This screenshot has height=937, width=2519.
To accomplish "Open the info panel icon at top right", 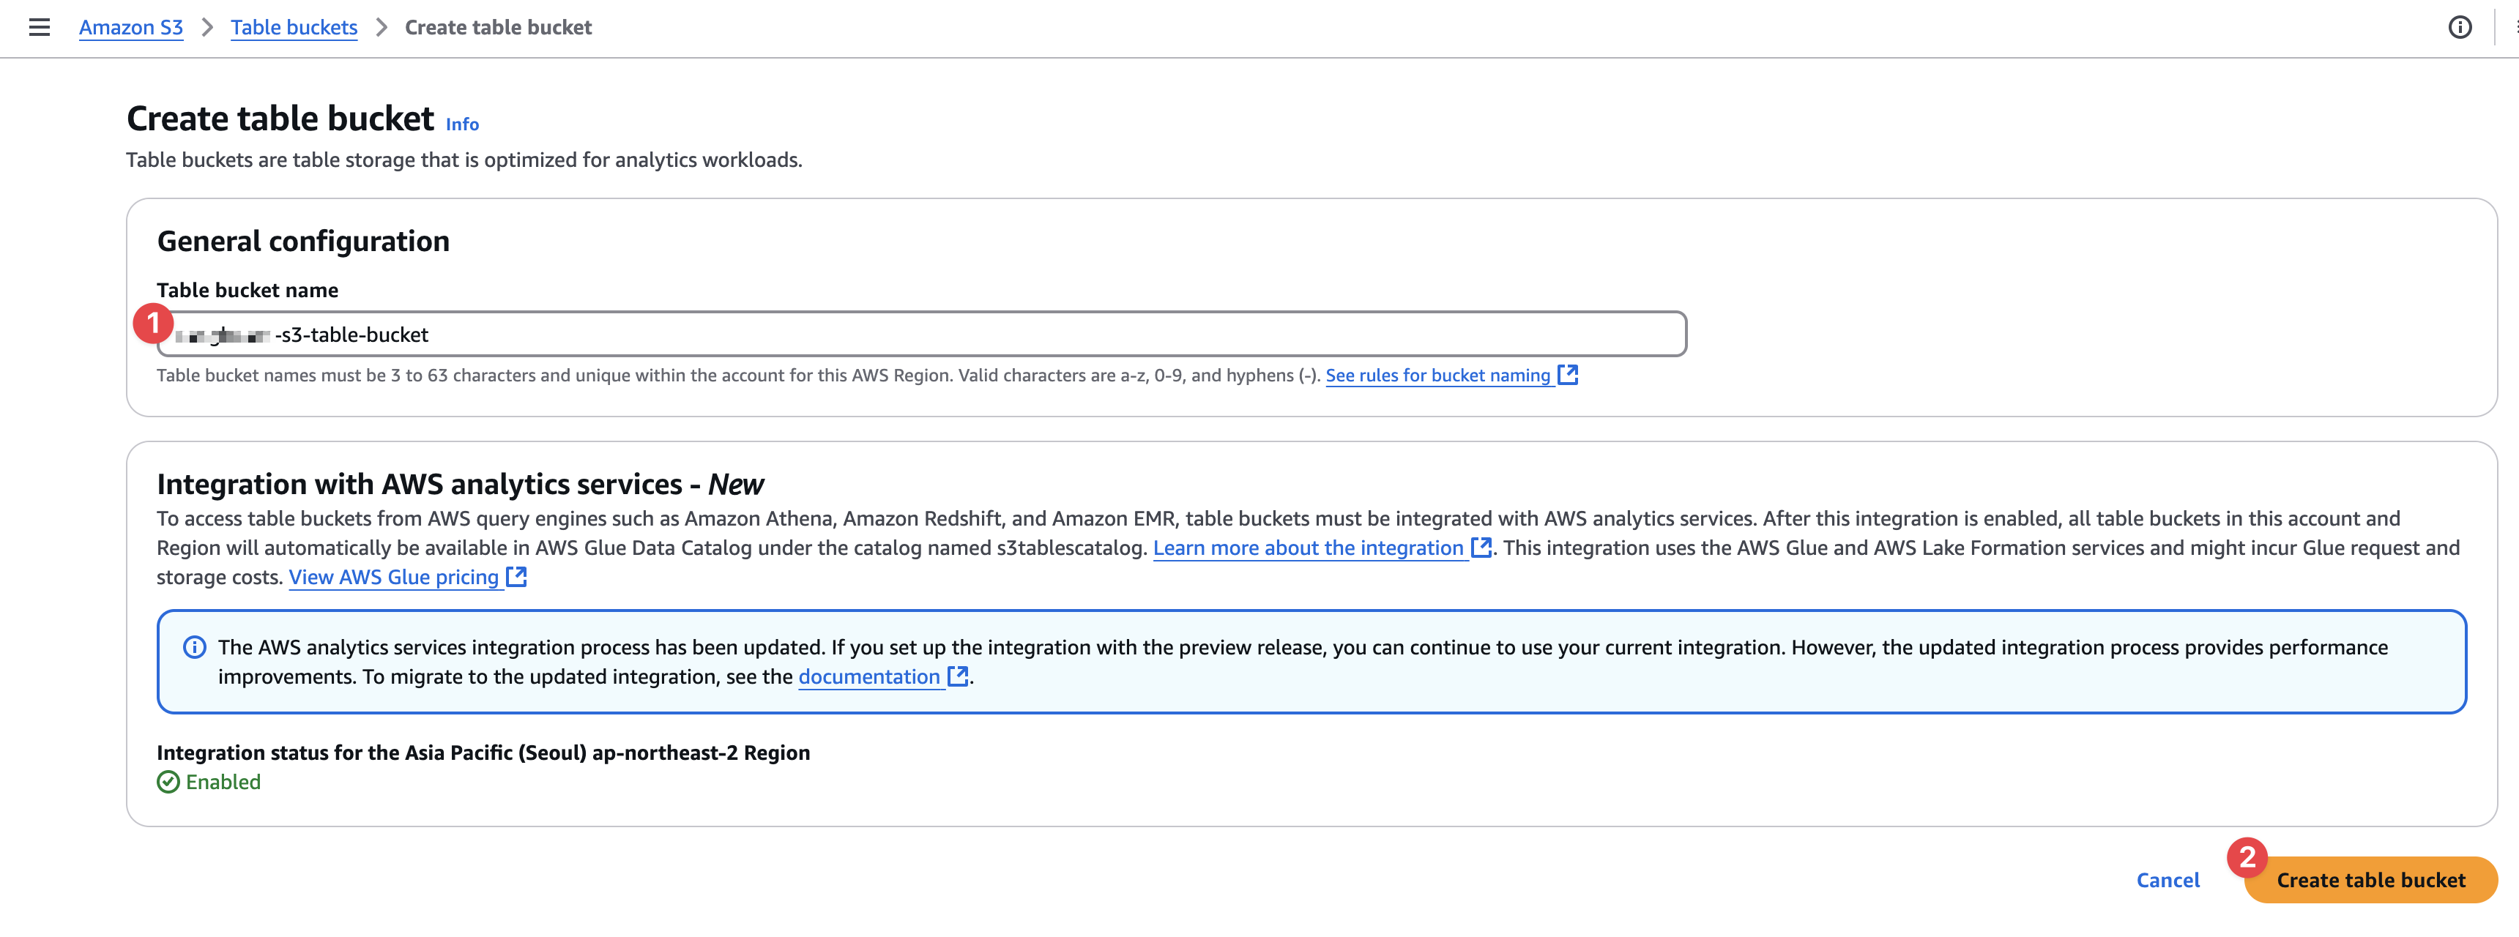I will click(2460, 27).
